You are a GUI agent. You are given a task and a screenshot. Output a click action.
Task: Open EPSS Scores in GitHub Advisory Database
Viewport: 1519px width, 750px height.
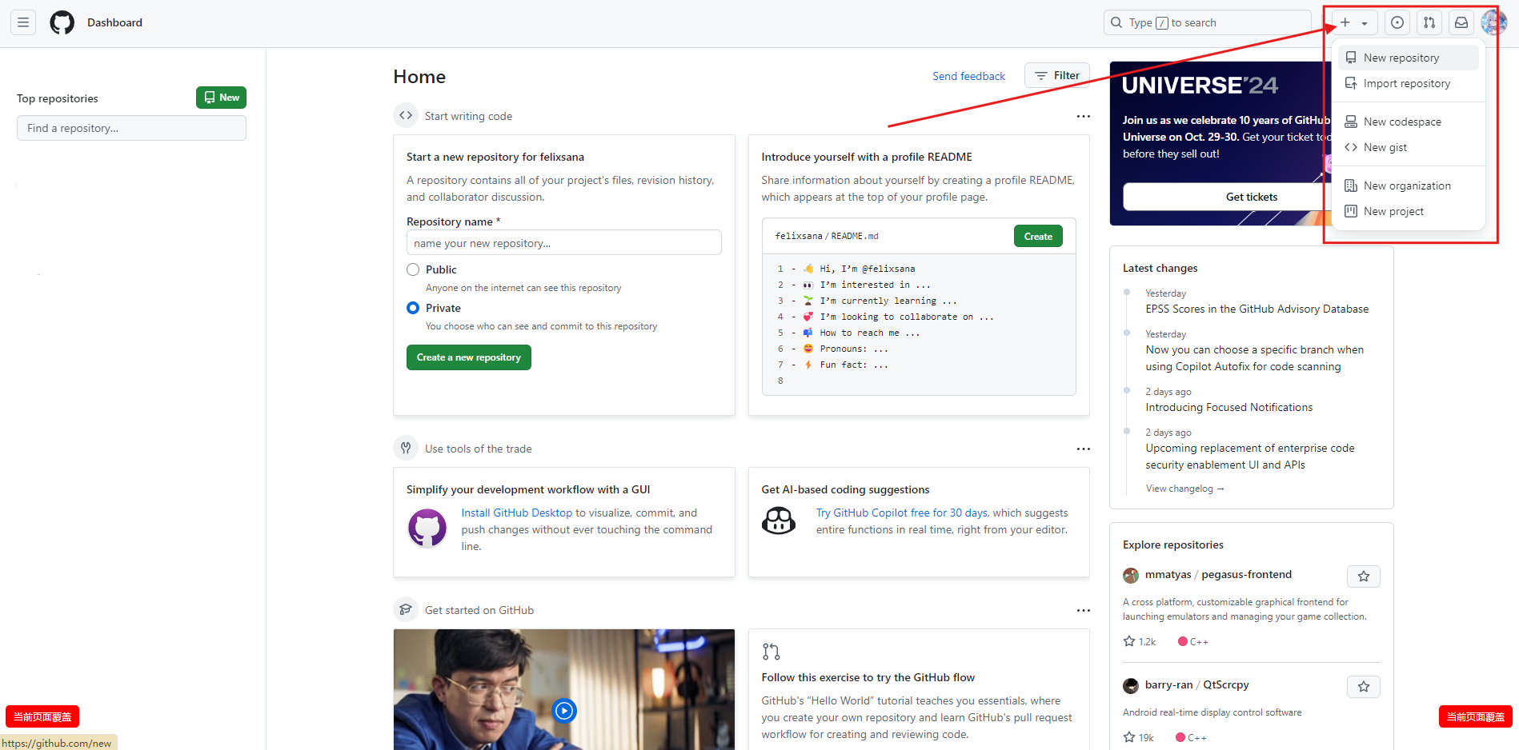click(1256, 309)
